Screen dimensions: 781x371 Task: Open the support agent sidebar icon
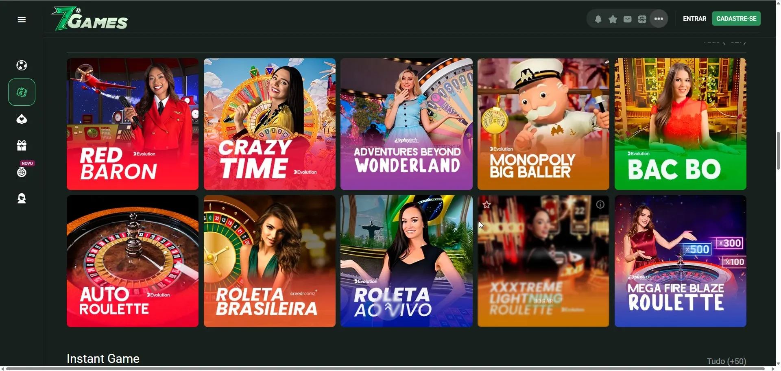(x=22, y=199)
